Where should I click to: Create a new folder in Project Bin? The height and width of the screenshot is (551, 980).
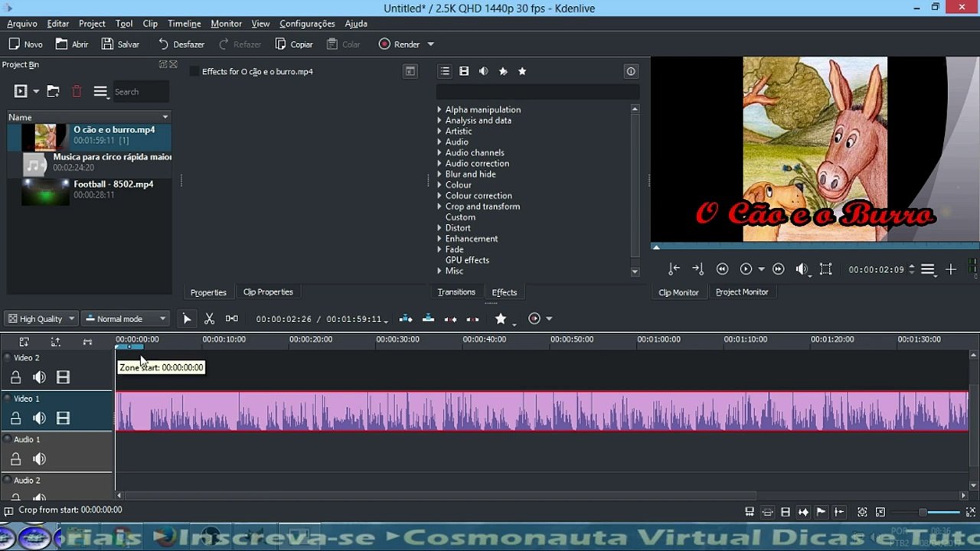[x=53, y=91]
